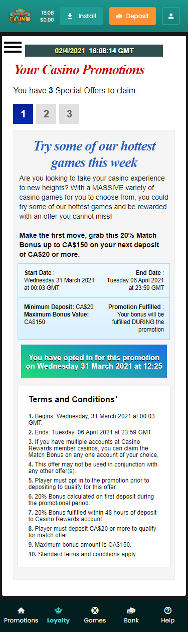Viewport: 188px width, 632px height.
Task: Click the casino logo
Action: coord(20,16)
